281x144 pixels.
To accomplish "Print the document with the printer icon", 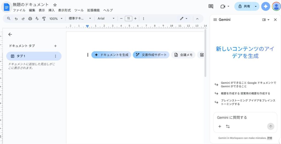I will point(30,19).
